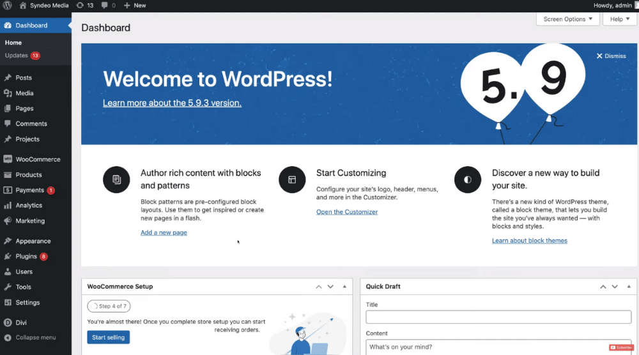Click the Start Customizing layout circle icon
Image resolution: width=639 pixels, height=355 pixels.
coord(292,179)
